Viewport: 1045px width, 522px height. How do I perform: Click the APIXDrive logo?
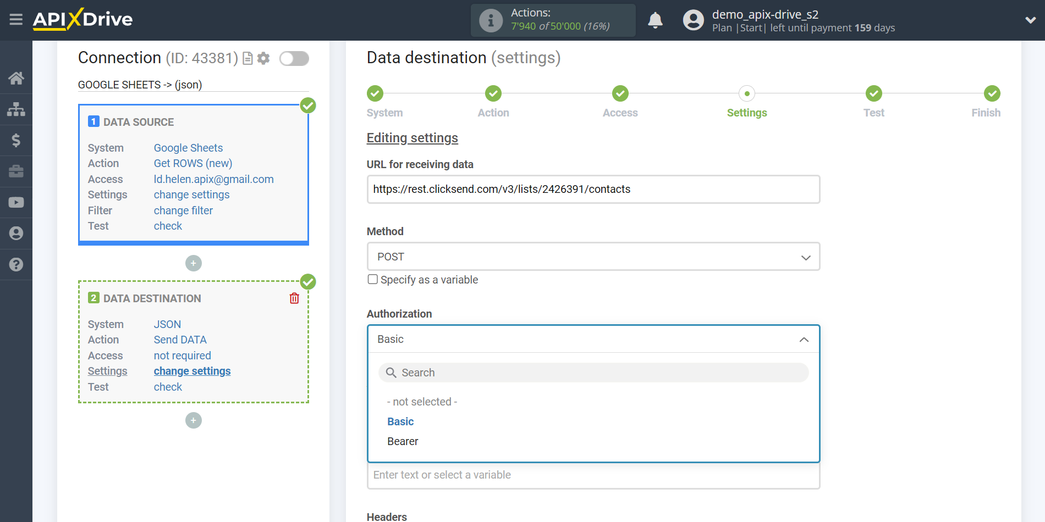coord(82,19)
